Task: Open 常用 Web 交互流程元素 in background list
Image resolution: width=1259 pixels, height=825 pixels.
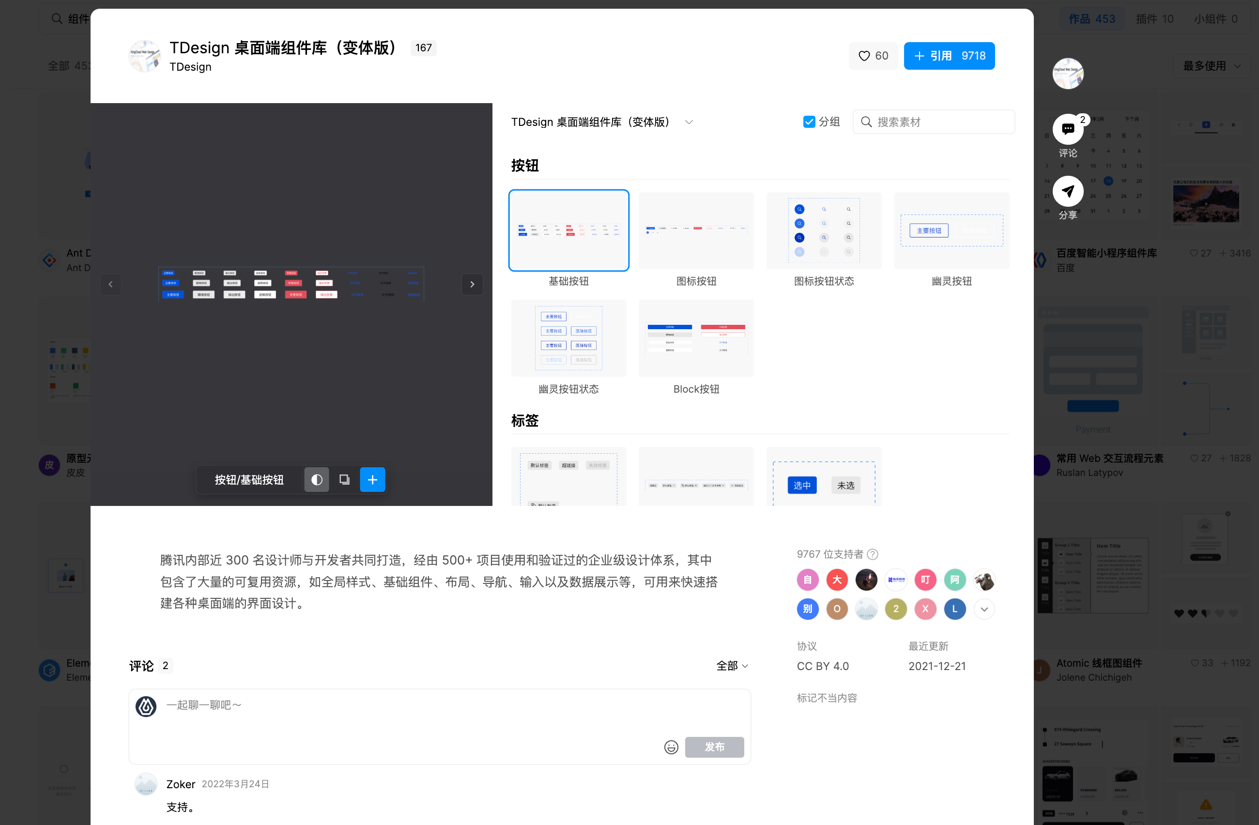Action: (1109, 458)
